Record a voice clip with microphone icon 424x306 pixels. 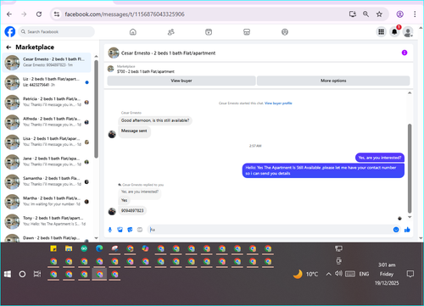click(110, 230)
